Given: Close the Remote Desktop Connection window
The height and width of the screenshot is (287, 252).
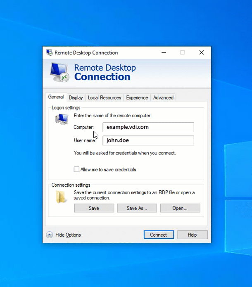Looking at the screenshot, I should (x=201, y=53).
